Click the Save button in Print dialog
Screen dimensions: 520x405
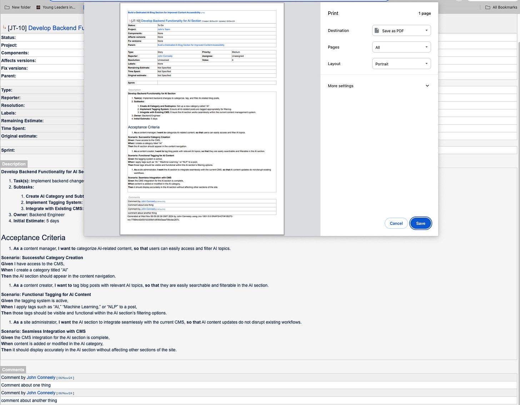point(421,223)
